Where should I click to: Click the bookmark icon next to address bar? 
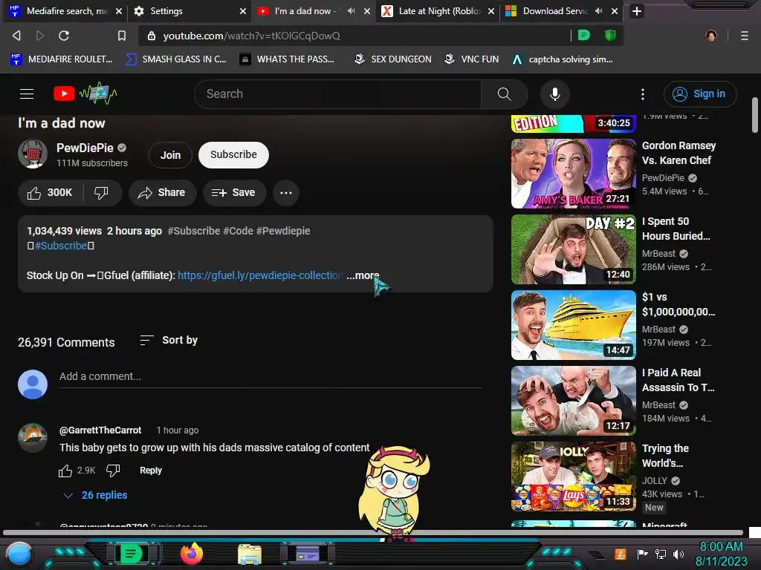[x=122, y=36]
